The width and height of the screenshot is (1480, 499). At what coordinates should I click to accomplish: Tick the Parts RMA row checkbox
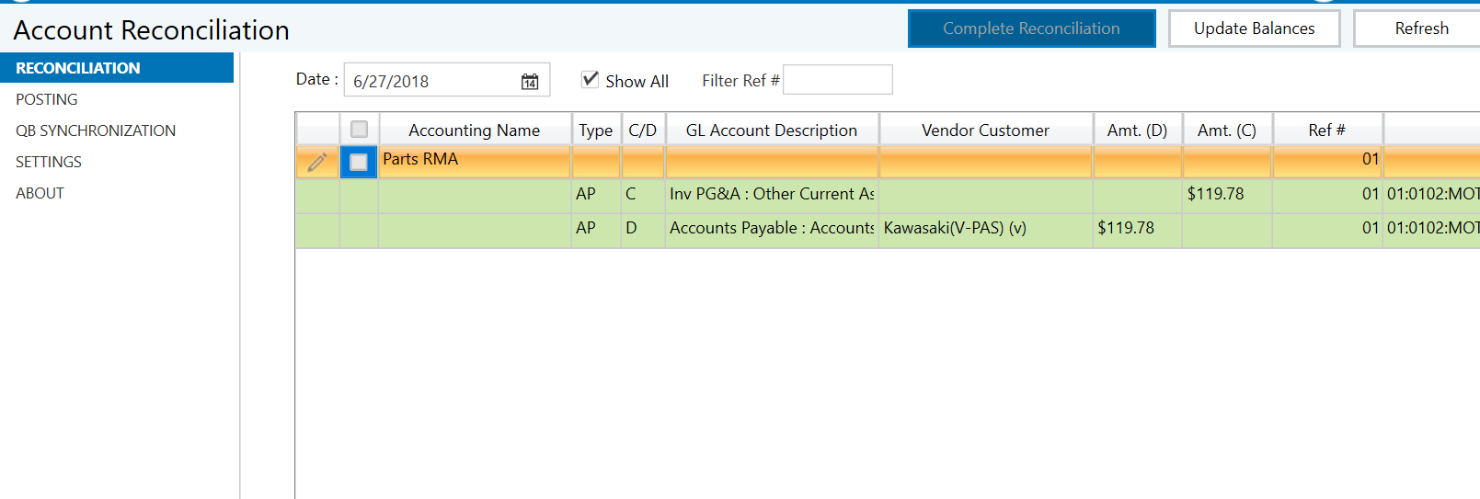pos(359,163)
